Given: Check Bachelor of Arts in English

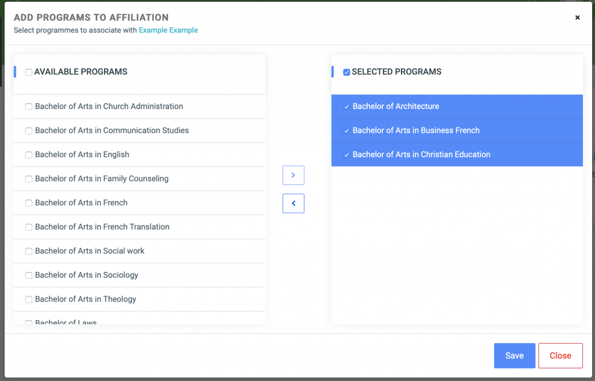Looking at the screenshot, I should point(28,154).
